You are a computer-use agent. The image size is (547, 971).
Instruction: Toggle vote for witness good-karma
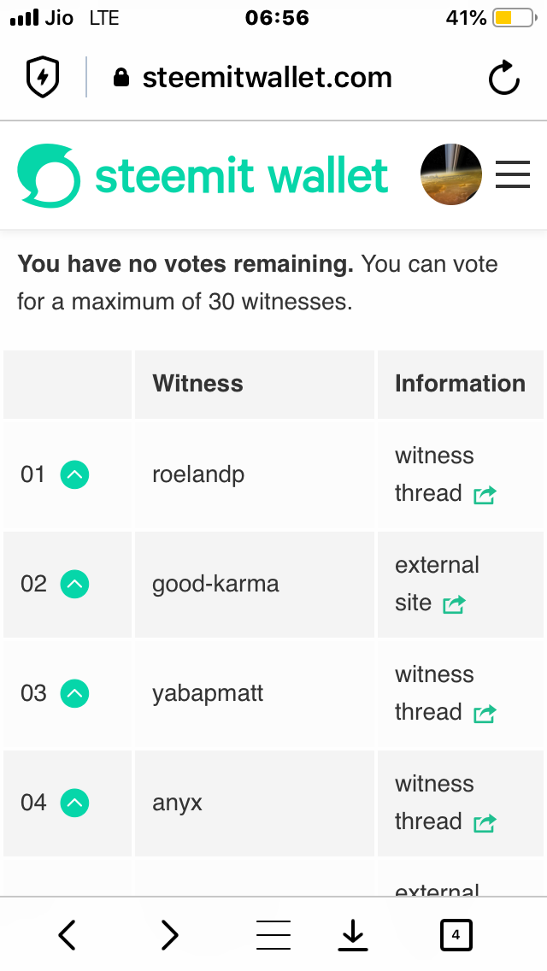click(x=75, y=584)
